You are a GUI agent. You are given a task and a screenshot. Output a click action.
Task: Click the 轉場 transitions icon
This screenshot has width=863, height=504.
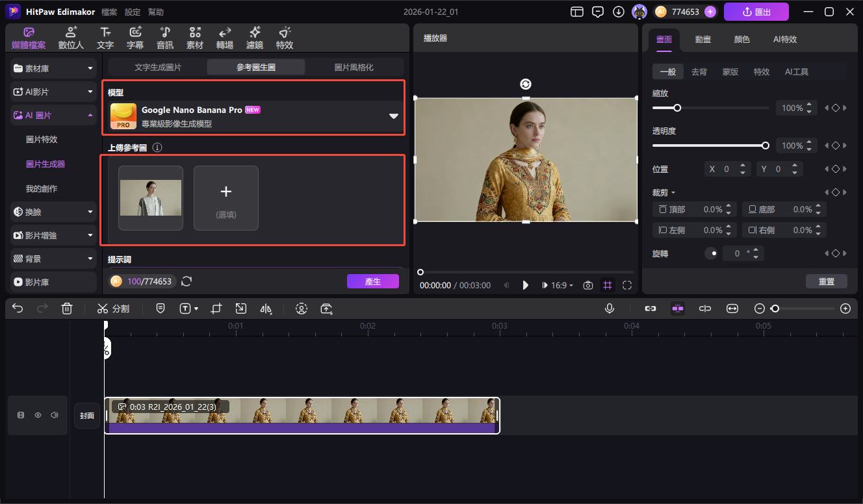click(x=225, y=38)
